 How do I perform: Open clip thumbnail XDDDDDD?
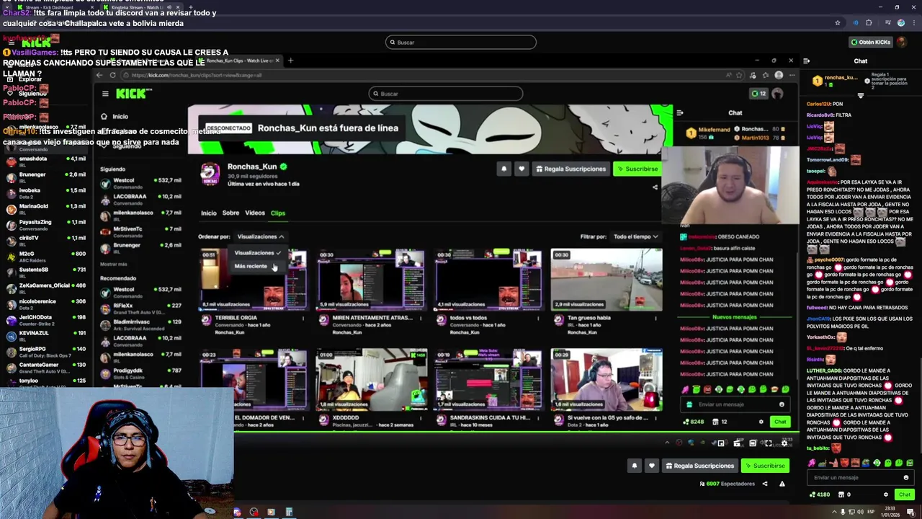[x=371, y=380]
